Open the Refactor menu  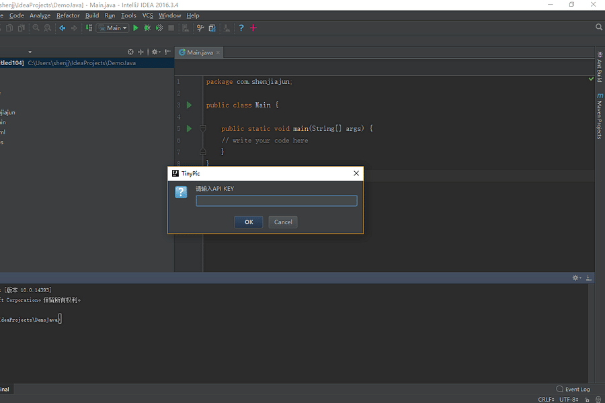(67, 15)
